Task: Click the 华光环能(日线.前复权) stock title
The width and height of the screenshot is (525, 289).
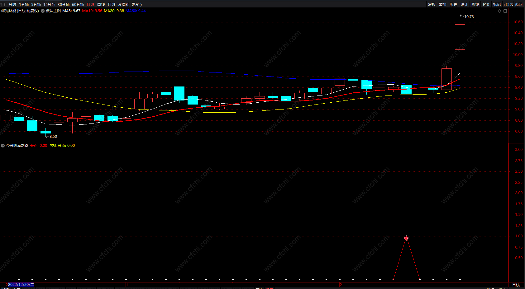Action: pos(20,11)
